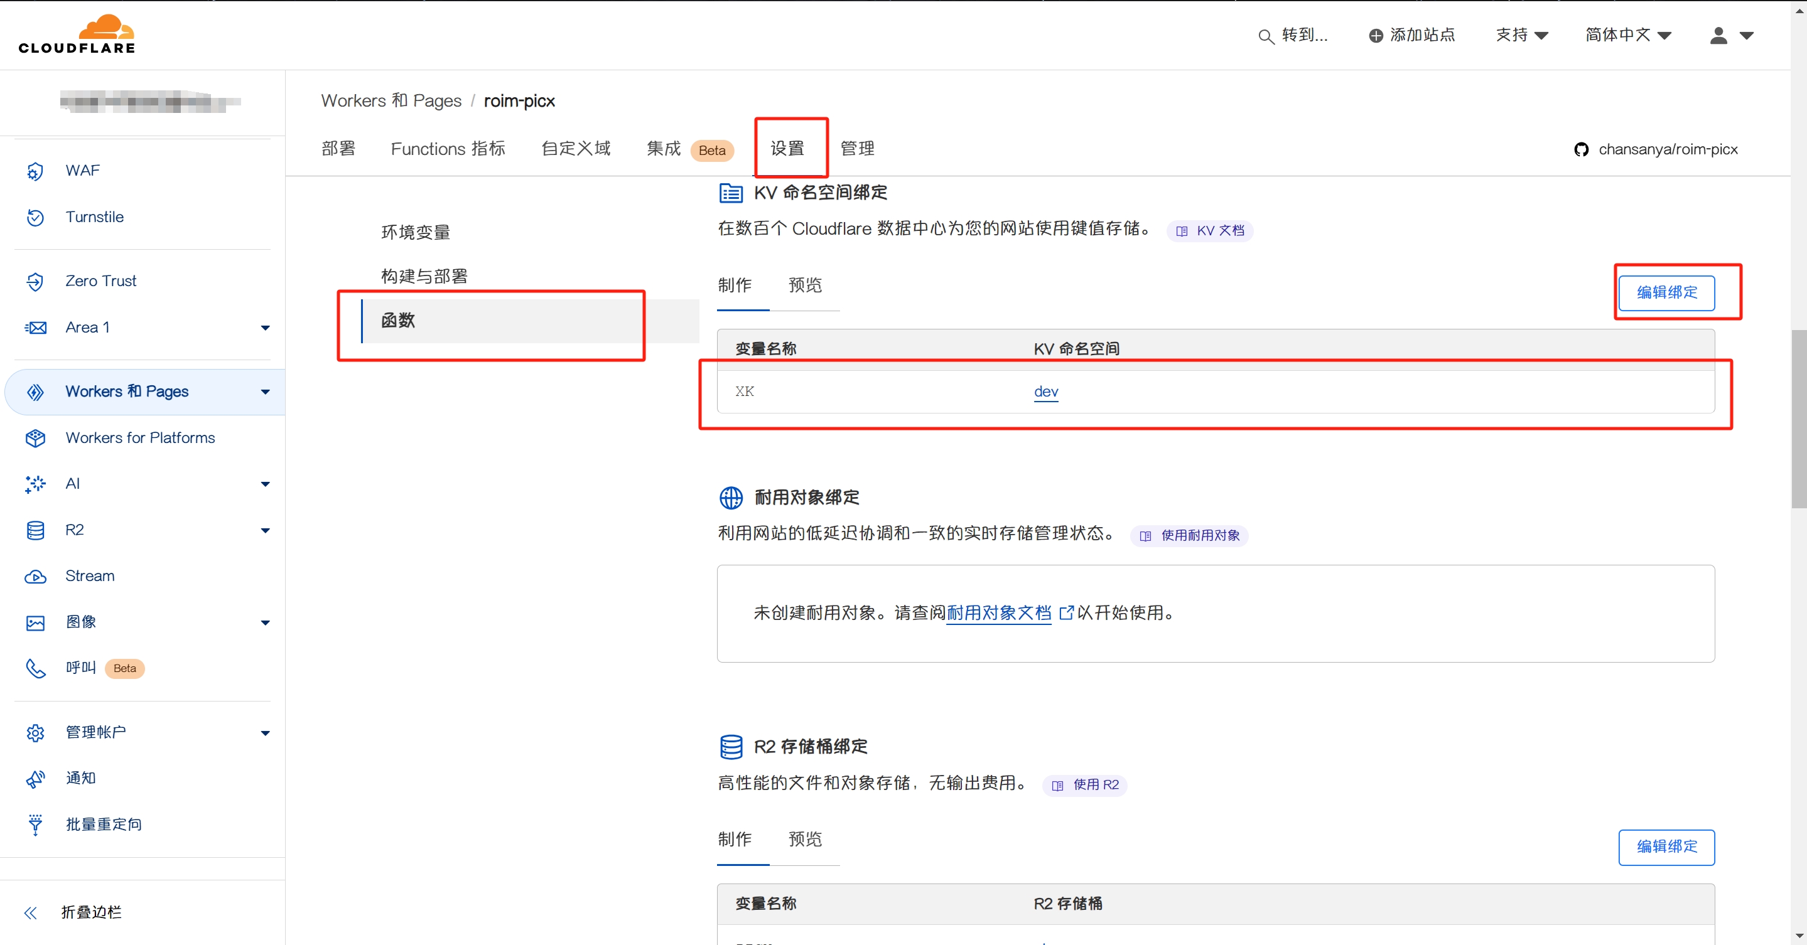
Task: Click the user account avatar icon
Action: (x=1718, y=35)
